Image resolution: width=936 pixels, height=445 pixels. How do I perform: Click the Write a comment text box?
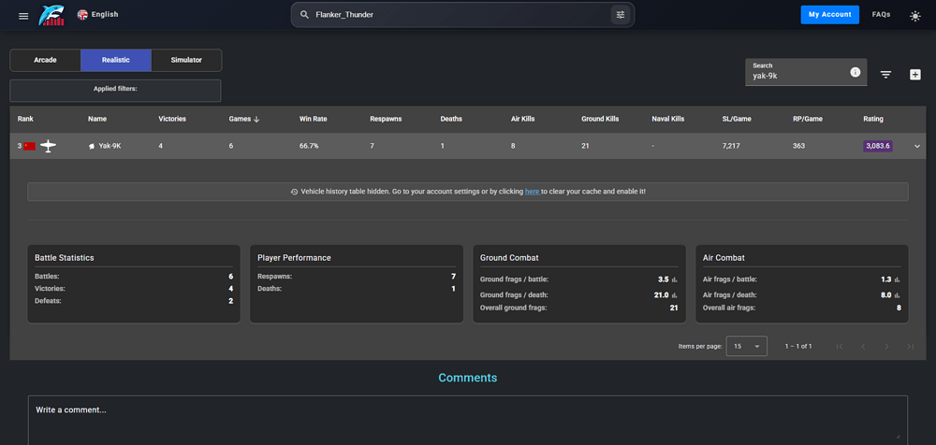pos(467,419)
